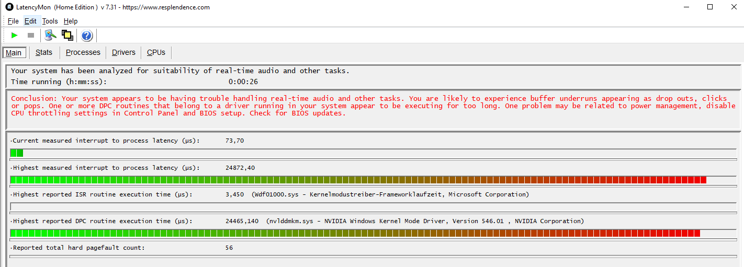Click the window title with resplendence.com URL
744x267 pixels.
click(x=113, y=7)
